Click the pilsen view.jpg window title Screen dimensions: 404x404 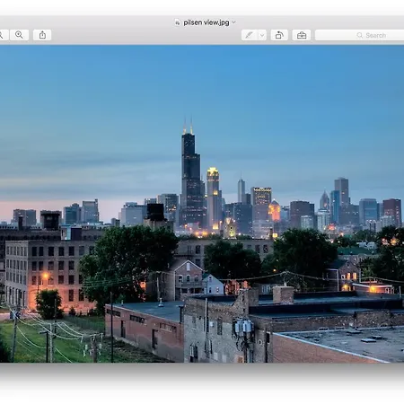pyautogui.click(x=206, y=22)
